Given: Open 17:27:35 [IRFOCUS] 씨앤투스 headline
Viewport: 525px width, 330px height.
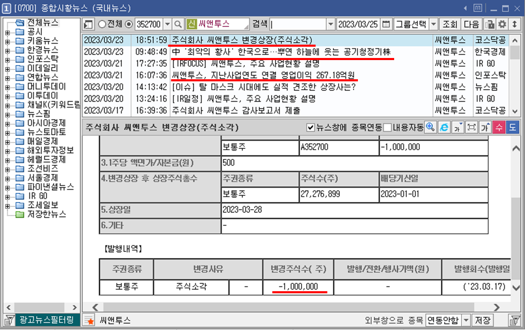Looking at the screenshot, I should click(x=245, y=64).
